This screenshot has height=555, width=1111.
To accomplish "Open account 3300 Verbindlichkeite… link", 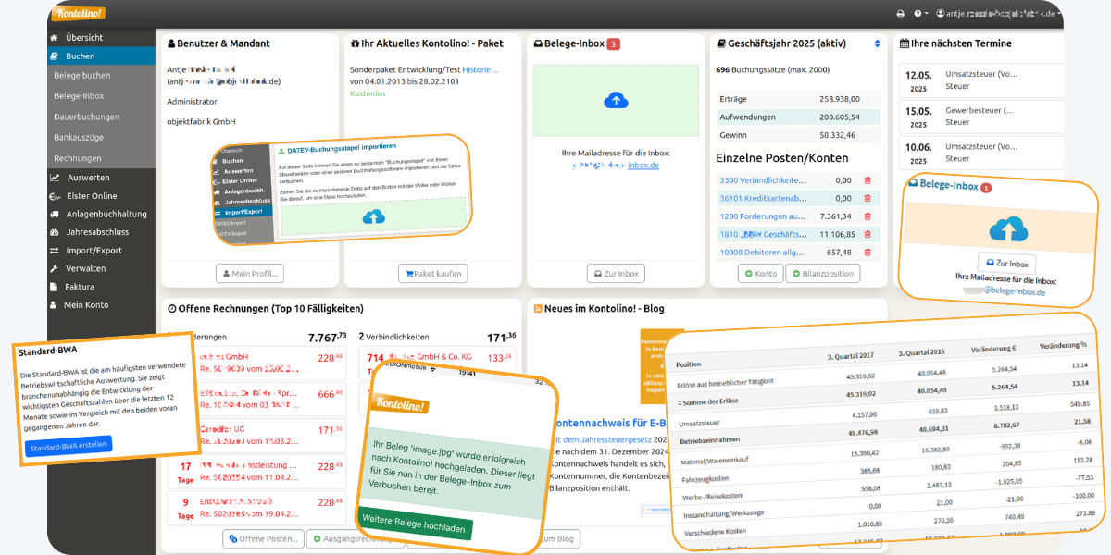I will (763, 180).
